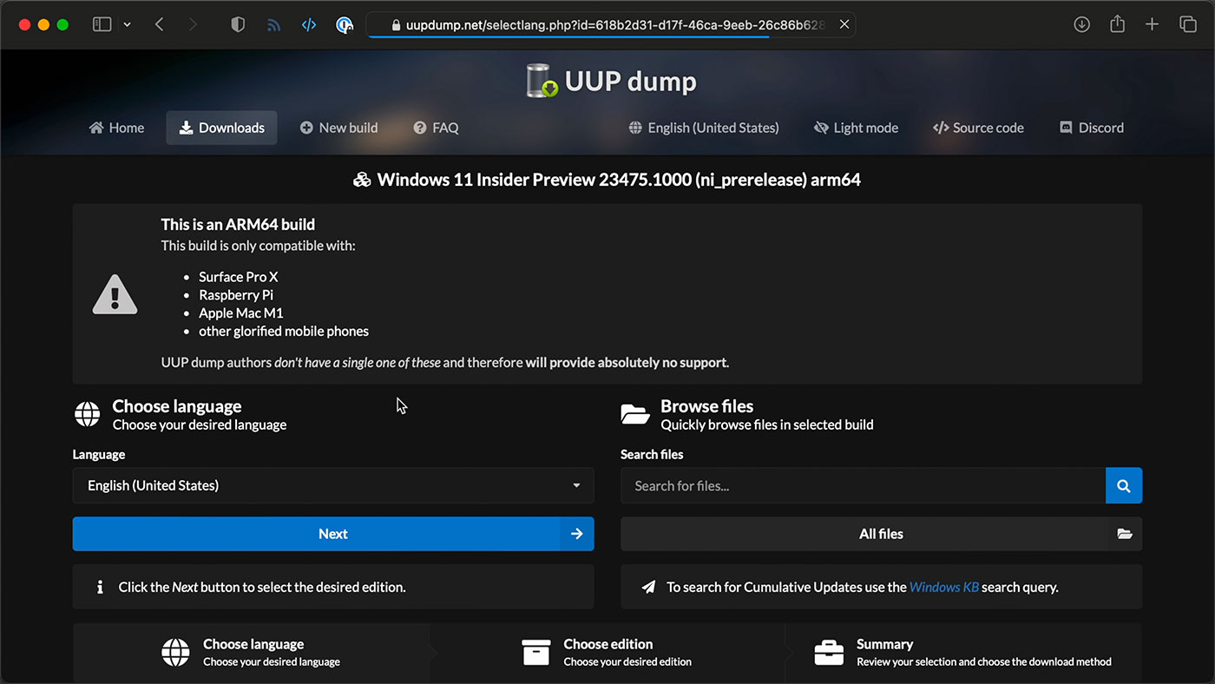Go back to previous page
This screenshot has height=684, width=1215.
tap(159, 24)
